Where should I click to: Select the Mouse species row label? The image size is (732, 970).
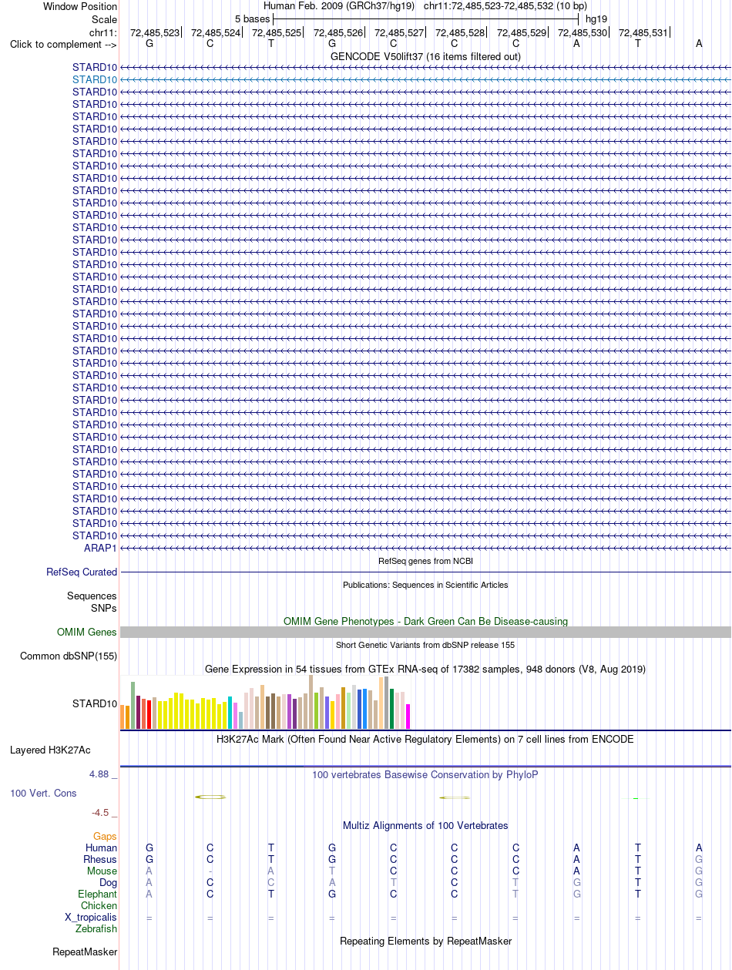(x=102, y=871)
